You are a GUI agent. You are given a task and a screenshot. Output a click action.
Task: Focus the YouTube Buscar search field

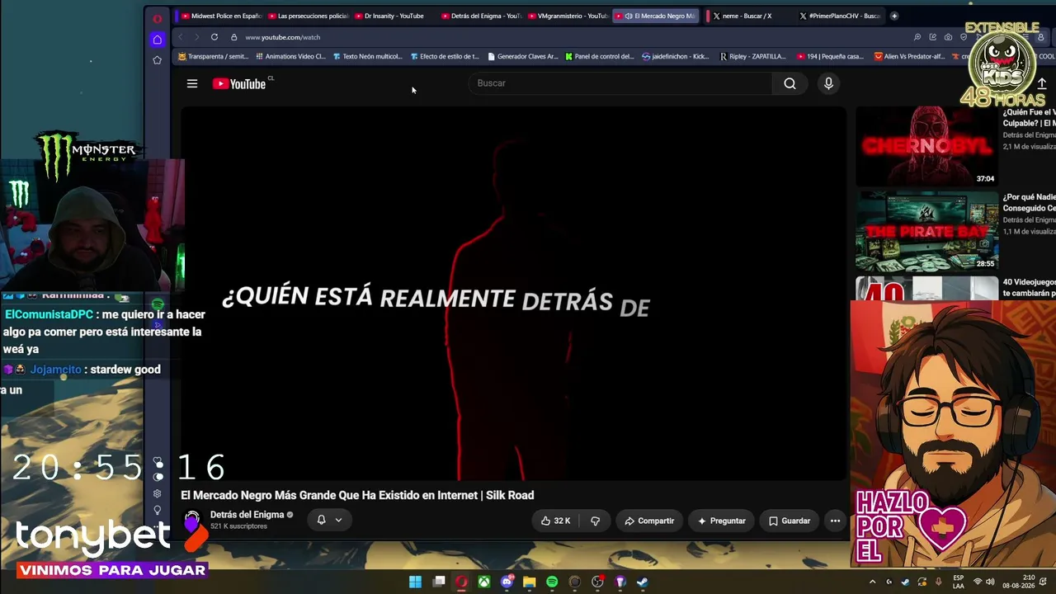(620, 83)
